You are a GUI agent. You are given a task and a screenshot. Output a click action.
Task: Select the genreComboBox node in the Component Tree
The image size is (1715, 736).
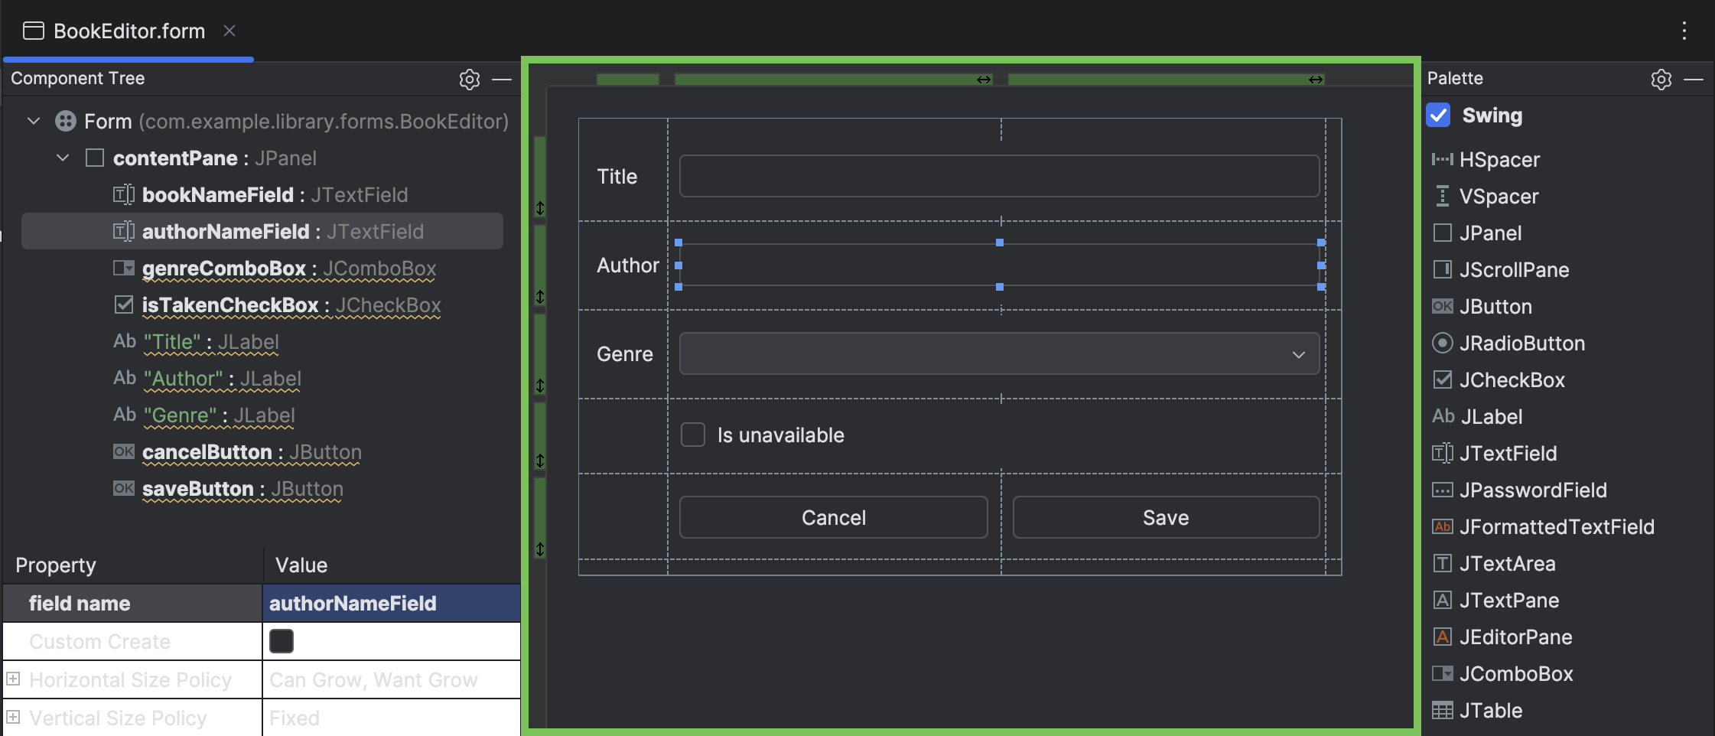point(227,268)
